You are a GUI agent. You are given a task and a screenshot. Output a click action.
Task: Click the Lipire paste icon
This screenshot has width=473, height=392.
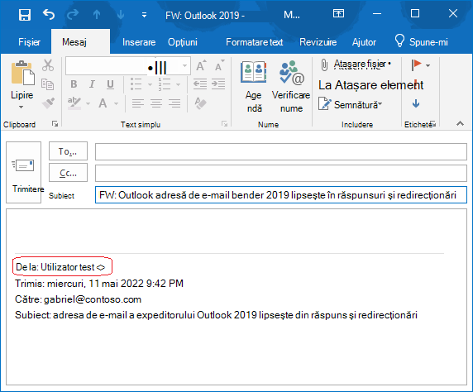pos(22,73)
